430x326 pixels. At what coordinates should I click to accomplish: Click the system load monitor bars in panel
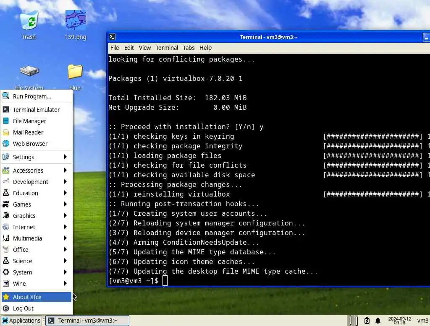(x=353, y=321)
